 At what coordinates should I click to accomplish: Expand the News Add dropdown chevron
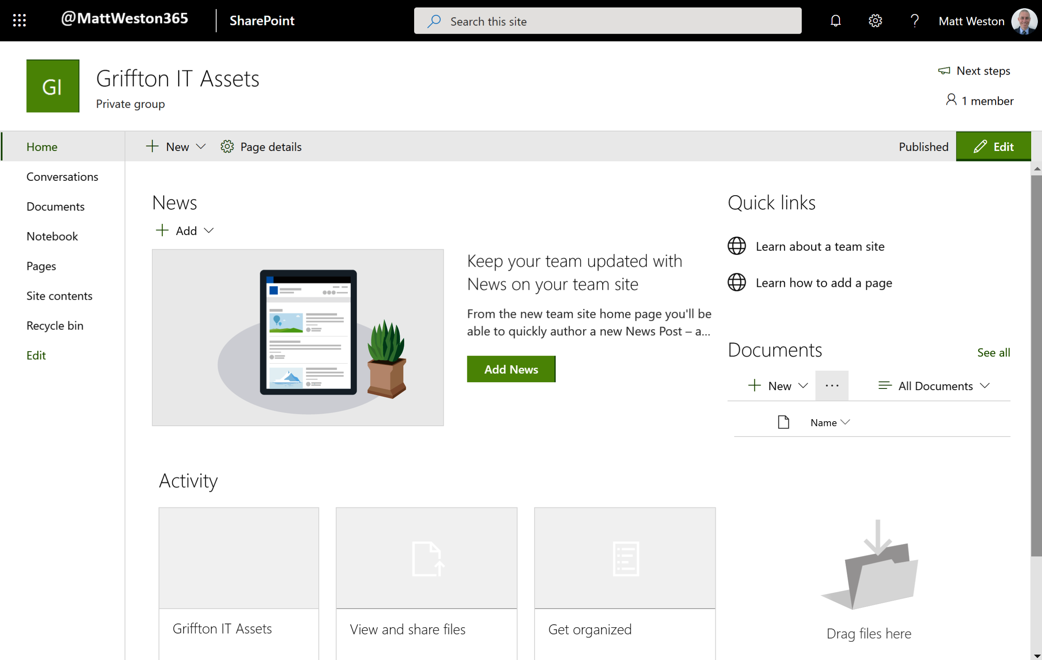point(209,231)
